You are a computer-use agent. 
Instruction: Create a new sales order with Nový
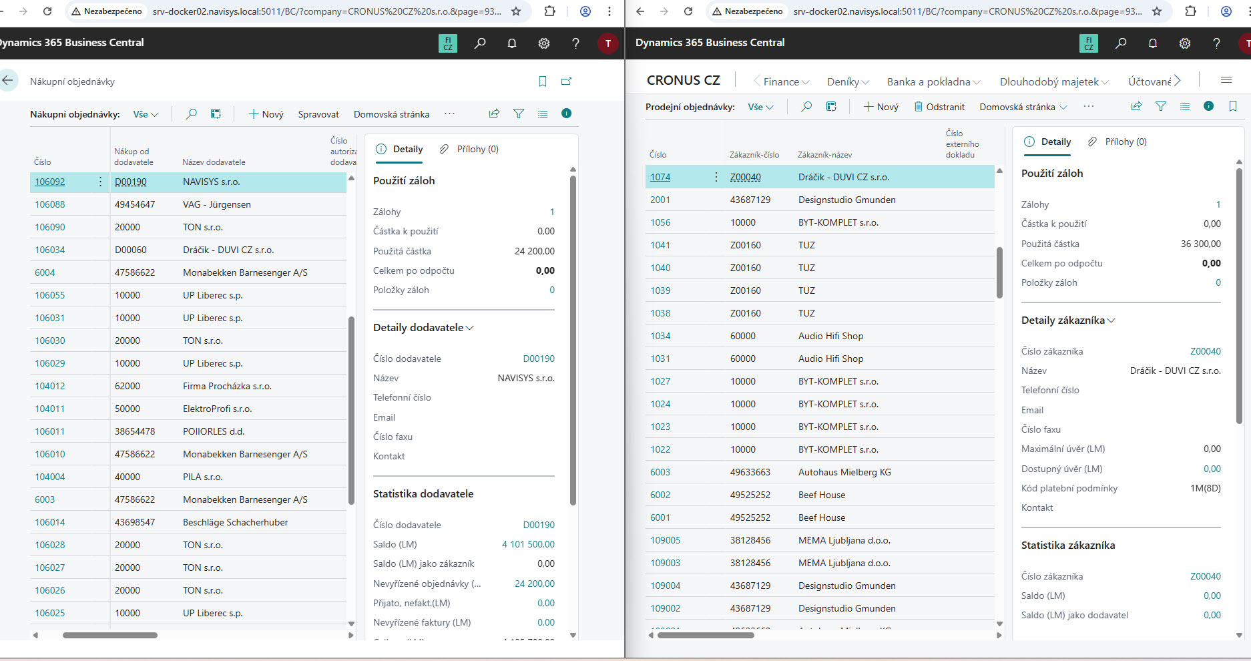(x=881, y=107)
